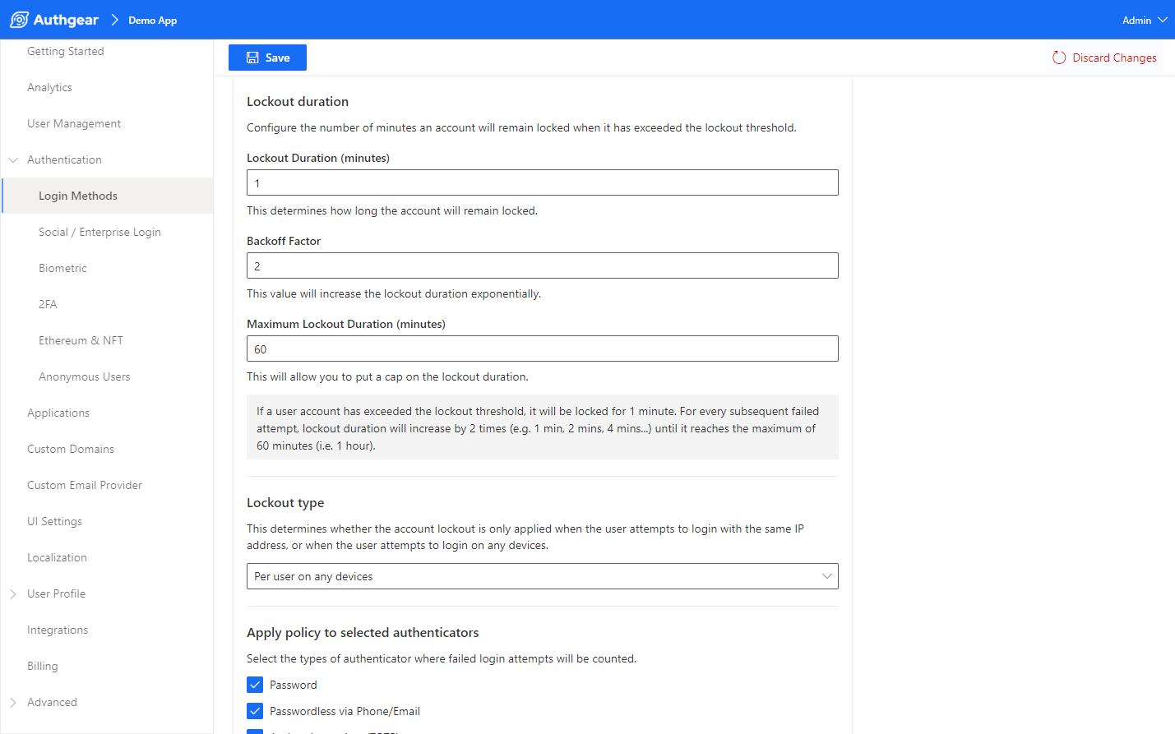The width and height of the screenshot is (1175, 734).
Task: Select 2FA in the sidebar
Action: point(48,304)
